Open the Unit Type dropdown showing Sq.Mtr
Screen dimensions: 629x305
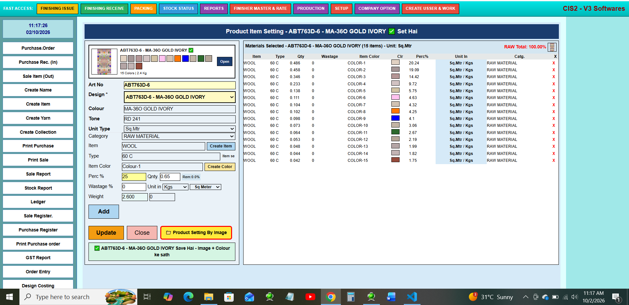click(x=180, y=129)
